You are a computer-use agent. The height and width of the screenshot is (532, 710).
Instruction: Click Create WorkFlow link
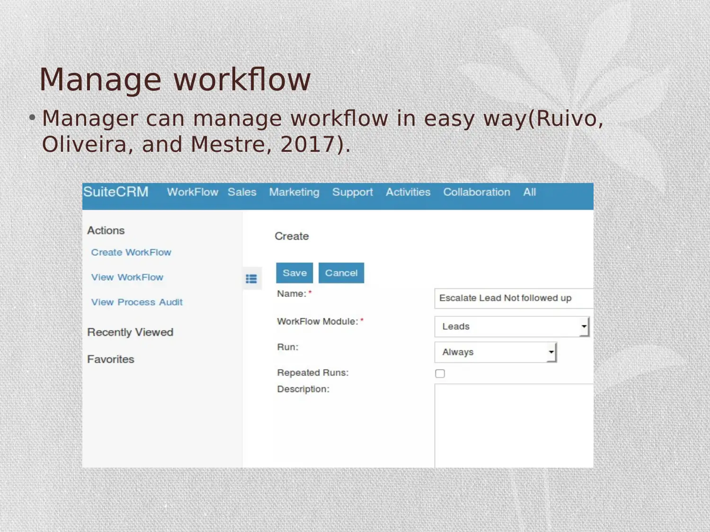tap(131, 253)
